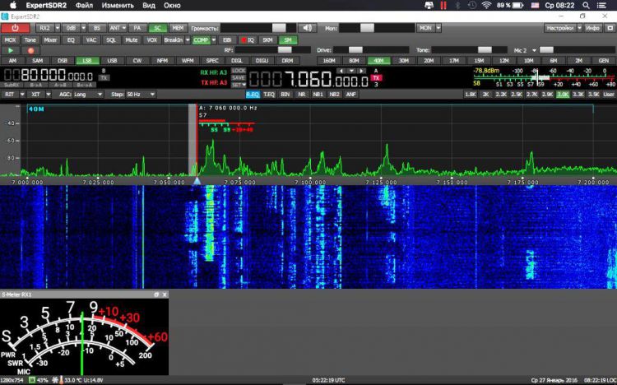Open the Mixer button

click(50, 39)
